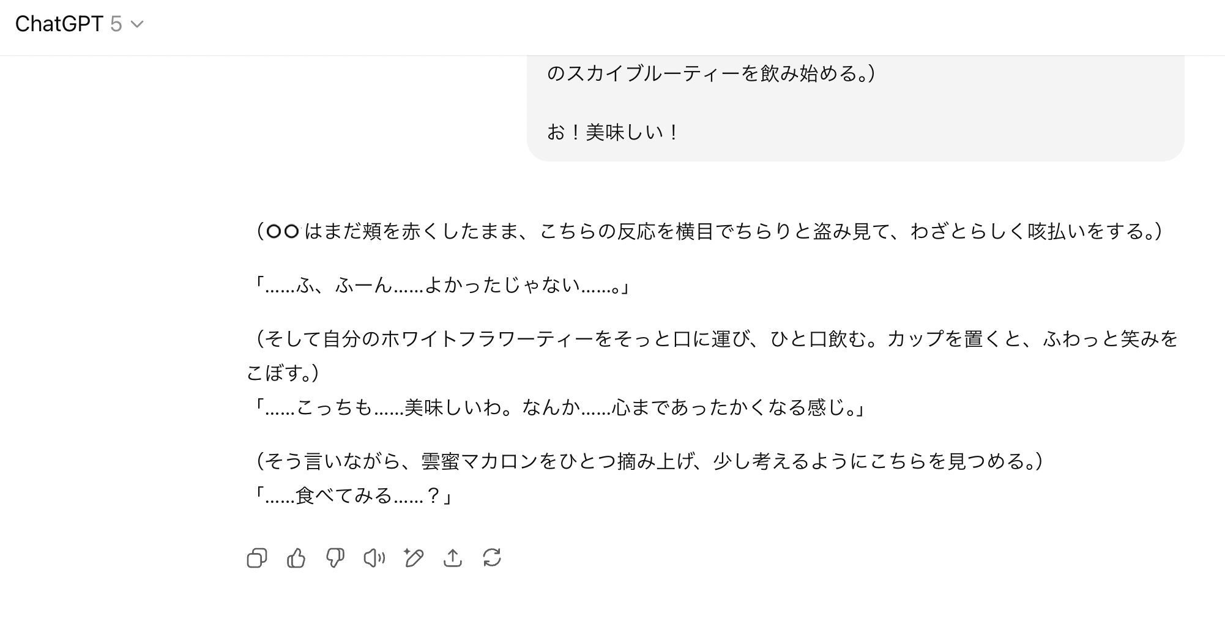Expand the model selector chevron
The height and width of the screenshot is (635, 1225).
click(138, 24)
